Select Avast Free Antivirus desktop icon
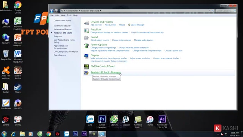 (x=6, y=73)
